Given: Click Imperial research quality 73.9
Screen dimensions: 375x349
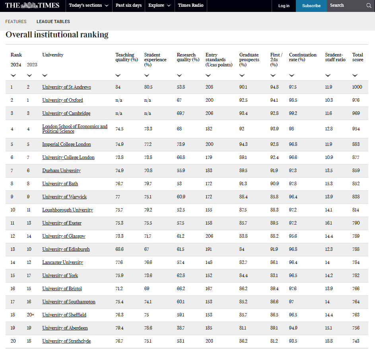Looking at the screenshot, I should (181, 144).
